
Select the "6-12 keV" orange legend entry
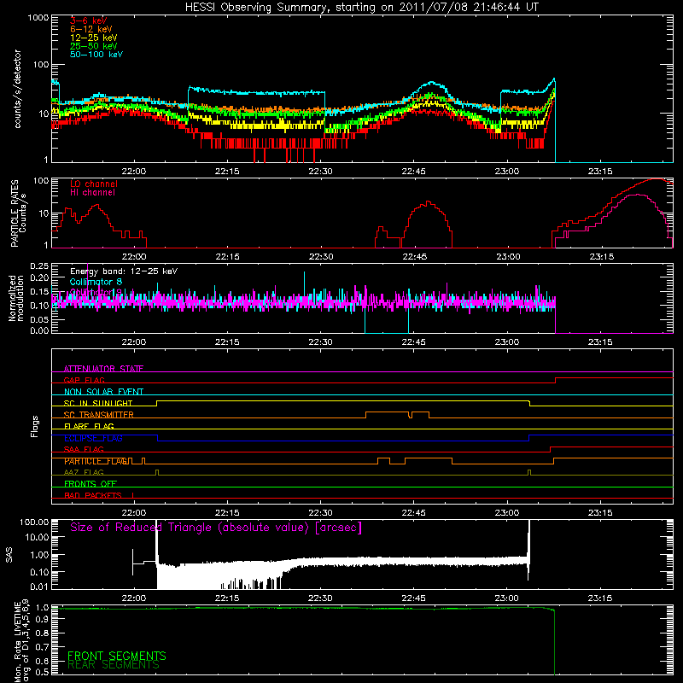pyautogui.click(x=91, y=29)
